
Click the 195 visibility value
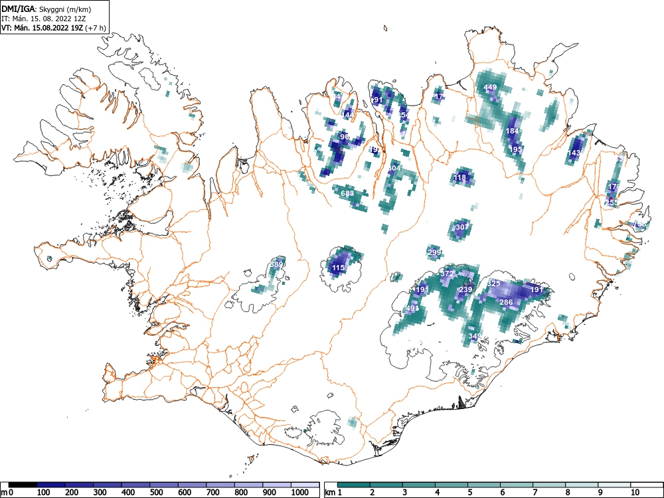[516, 149]
